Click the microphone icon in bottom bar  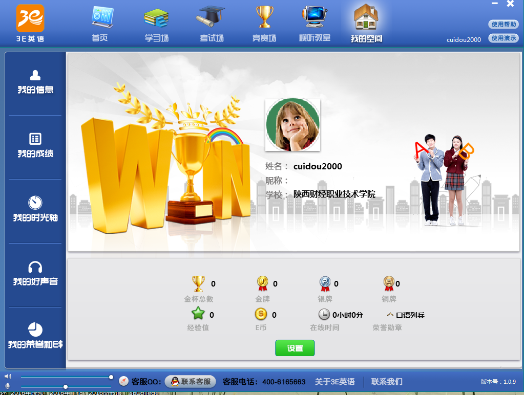click(8, 386)
